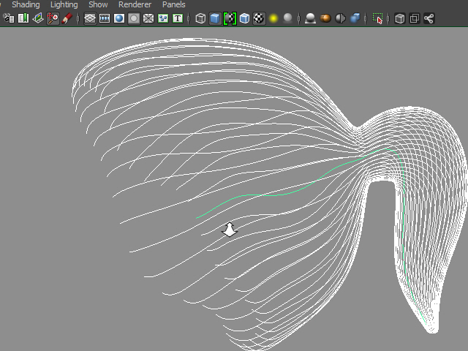Image resolution: width=468 pixels, height=351 pixels.
Task: Enable Smooth Shade All blue cube
Action: pos(215,18)
